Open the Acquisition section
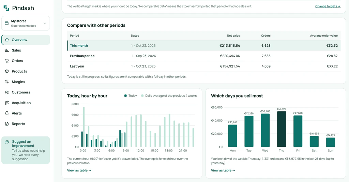 (x=26, y=103)
